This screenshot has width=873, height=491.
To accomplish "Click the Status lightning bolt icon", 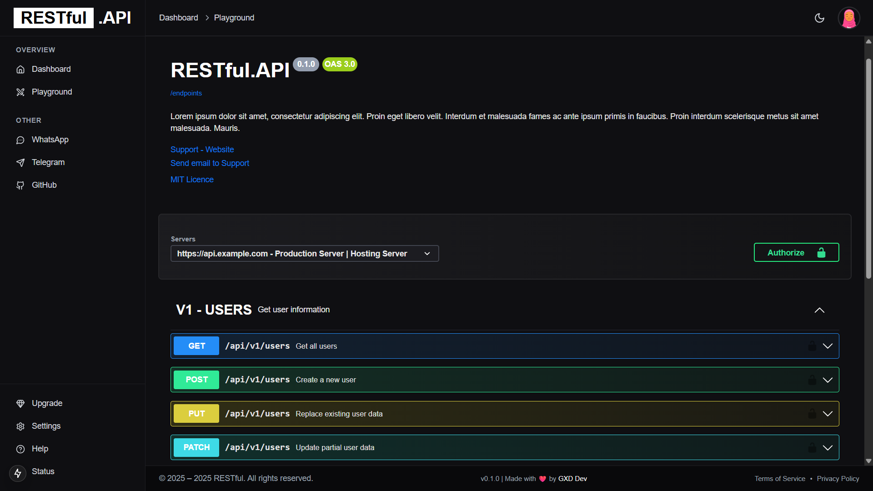I will (18, 473).
